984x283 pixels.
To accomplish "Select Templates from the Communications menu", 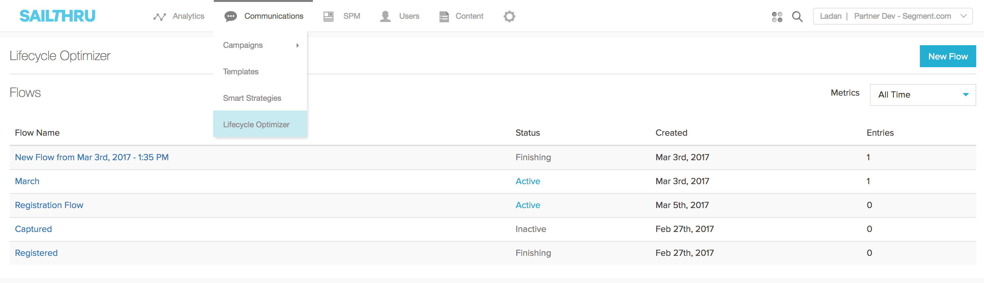I will tap(241, 72).
